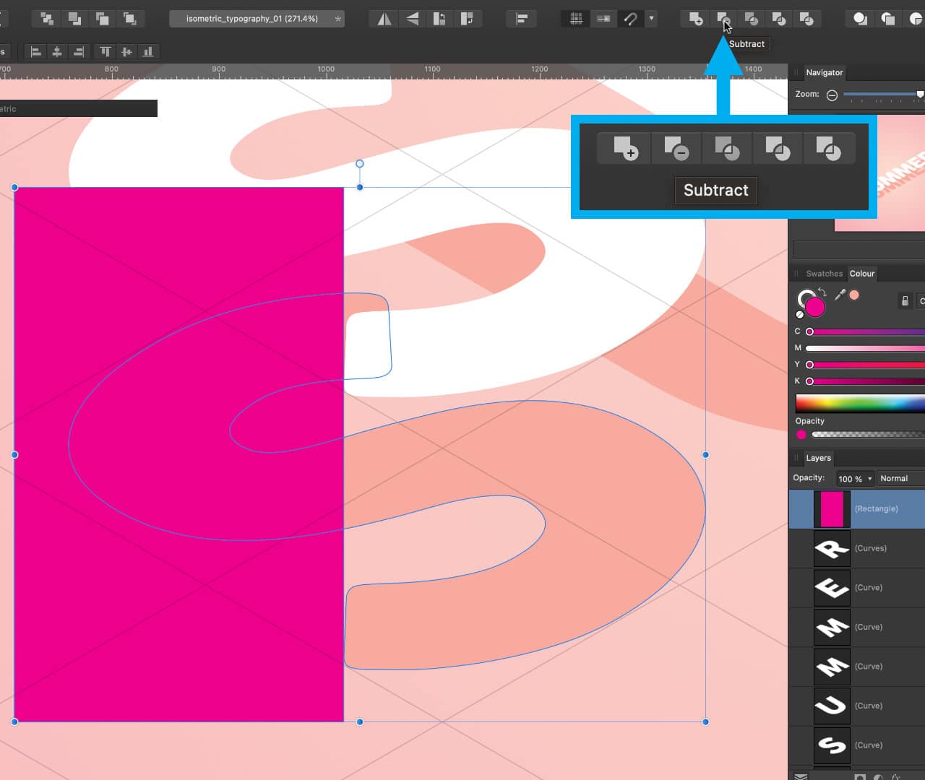Pick a colour with the eyedropper tool
925x780 pixels.
(840, 295)
